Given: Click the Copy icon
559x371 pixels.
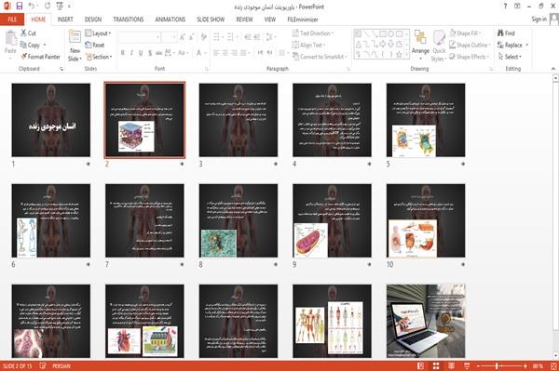Looking at the screenshot, I should 23,45.
